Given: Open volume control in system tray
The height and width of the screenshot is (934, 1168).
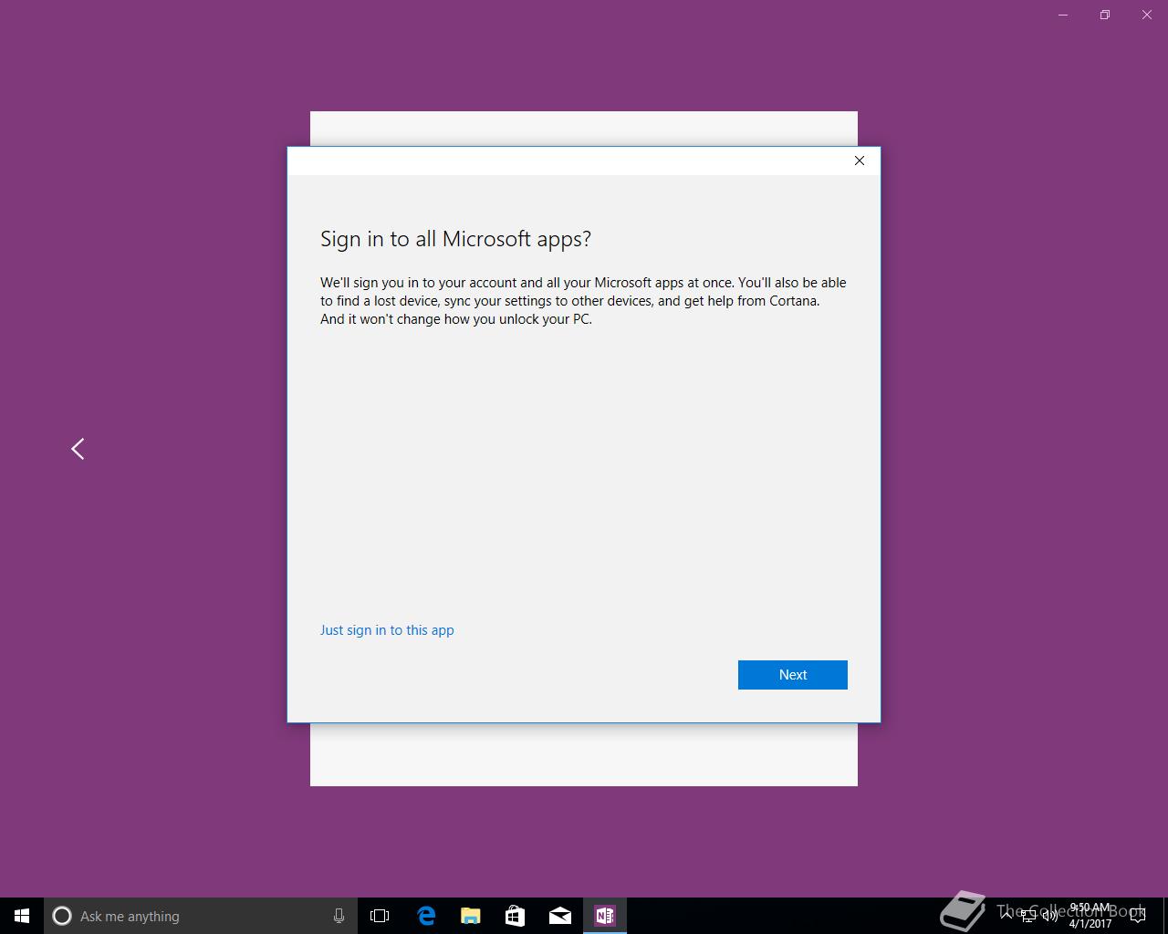Looking at the screenshot, I should (1049, 916).
